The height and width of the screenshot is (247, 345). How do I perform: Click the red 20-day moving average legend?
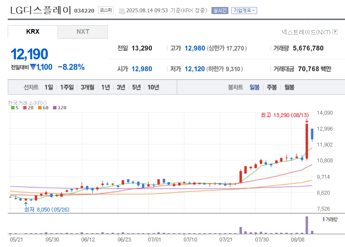[x=28, y=108]
